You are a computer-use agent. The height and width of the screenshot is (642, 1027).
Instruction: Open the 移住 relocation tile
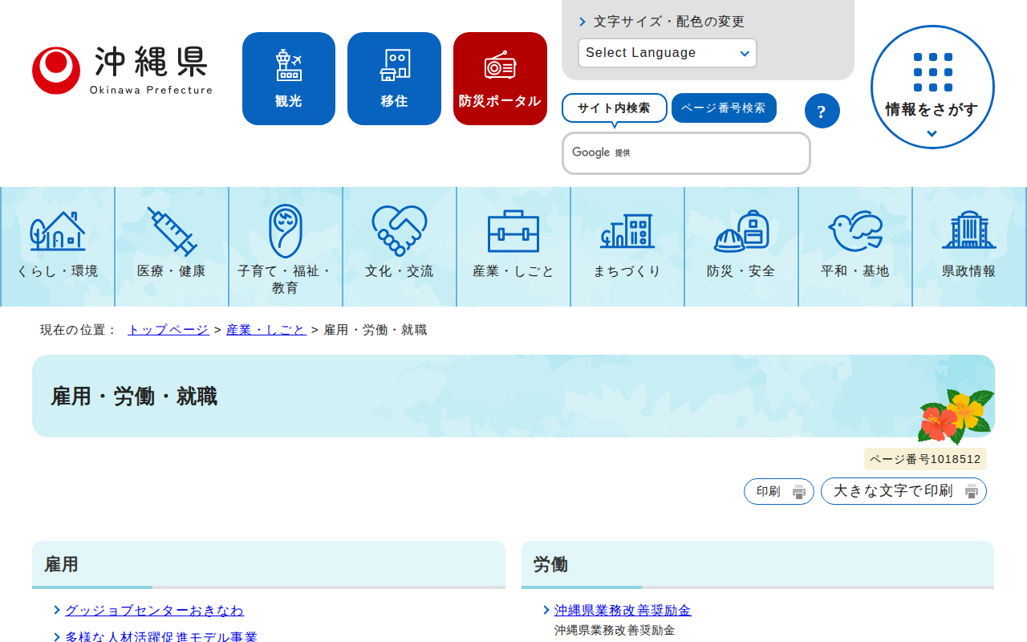click(x=394, y=79)
